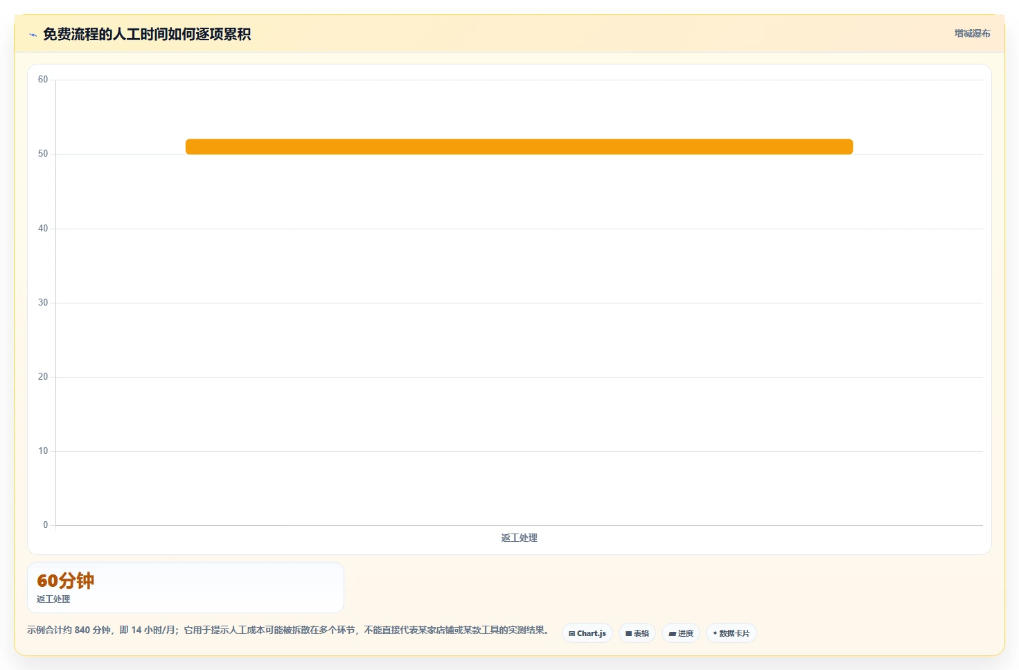Click the y-axis value 0

46,525
